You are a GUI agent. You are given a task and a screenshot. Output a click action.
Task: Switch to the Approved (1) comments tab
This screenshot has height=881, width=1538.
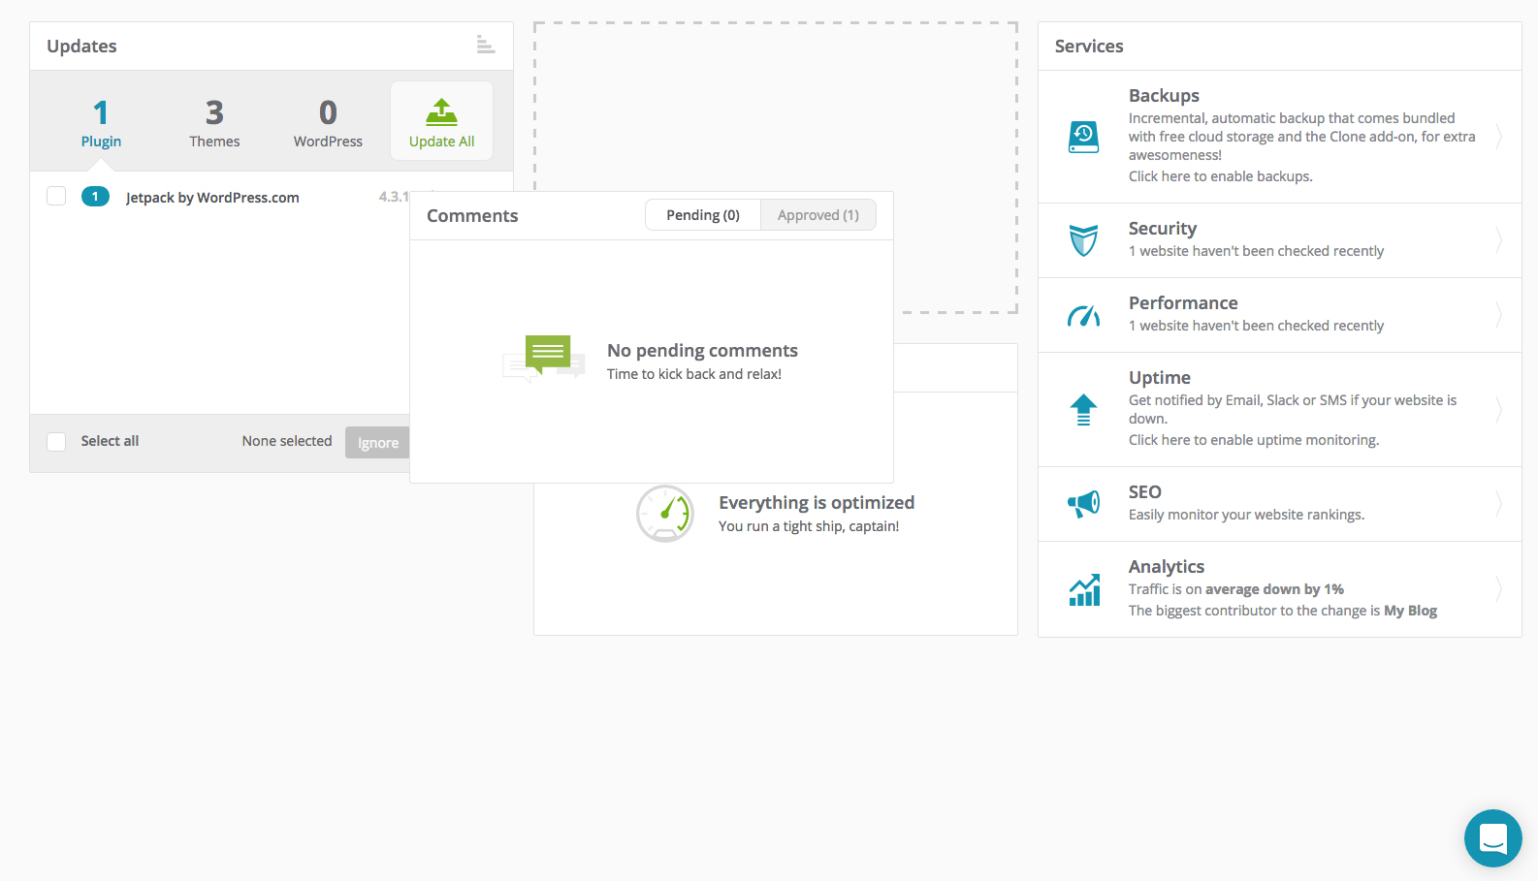pos(817,215)
